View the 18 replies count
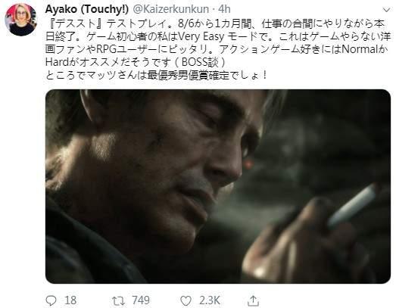The image size is (396, 308). 70,300
